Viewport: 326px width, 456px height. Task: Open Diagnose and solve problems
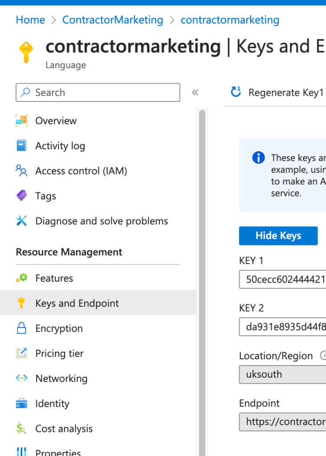(x=98, y=221)
